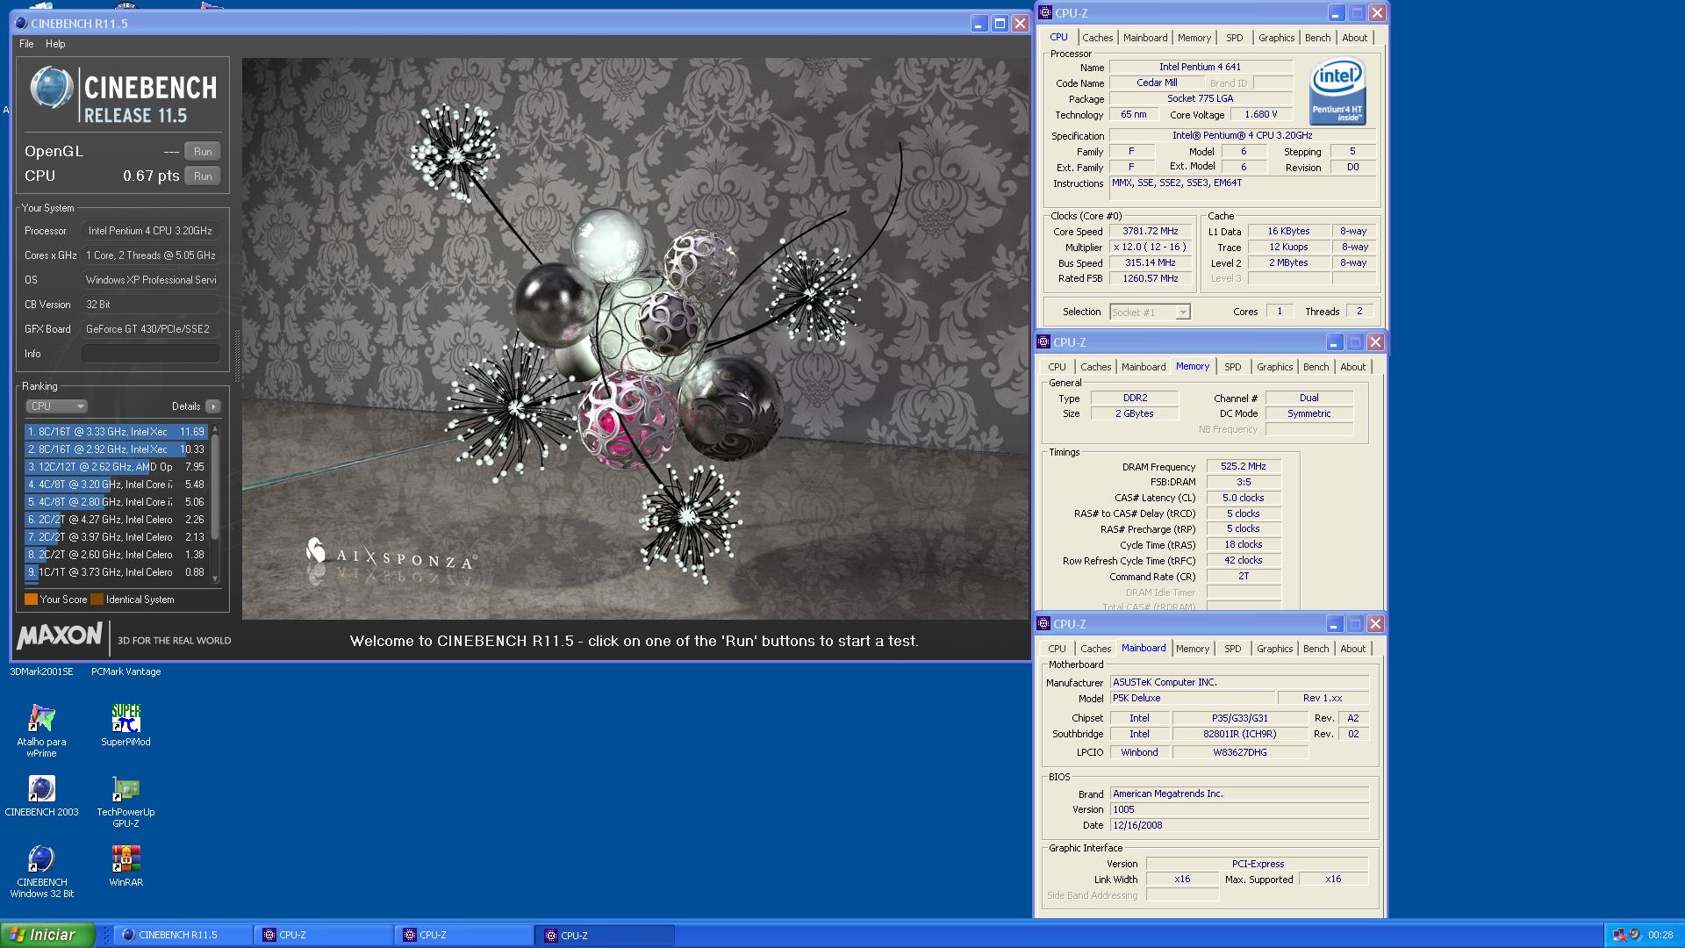Viewport: 1685px width, 948px height.
Task: Open SPD tab in top CPU-Z window
Action: coord(1234,38)
